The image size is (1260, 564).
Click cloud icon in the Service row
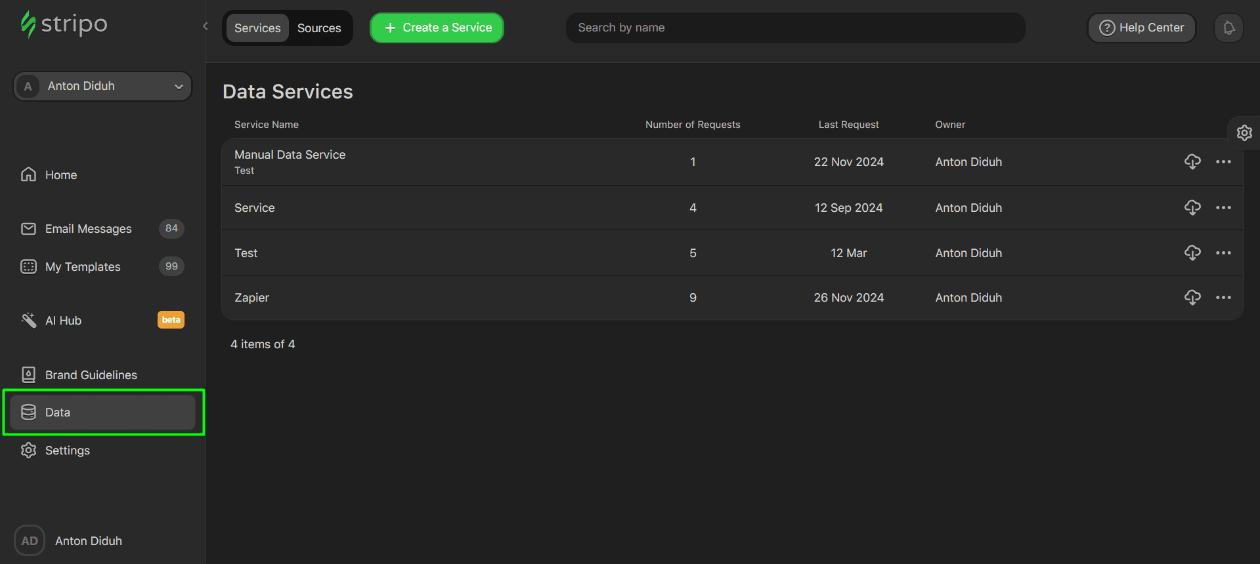1192,208
